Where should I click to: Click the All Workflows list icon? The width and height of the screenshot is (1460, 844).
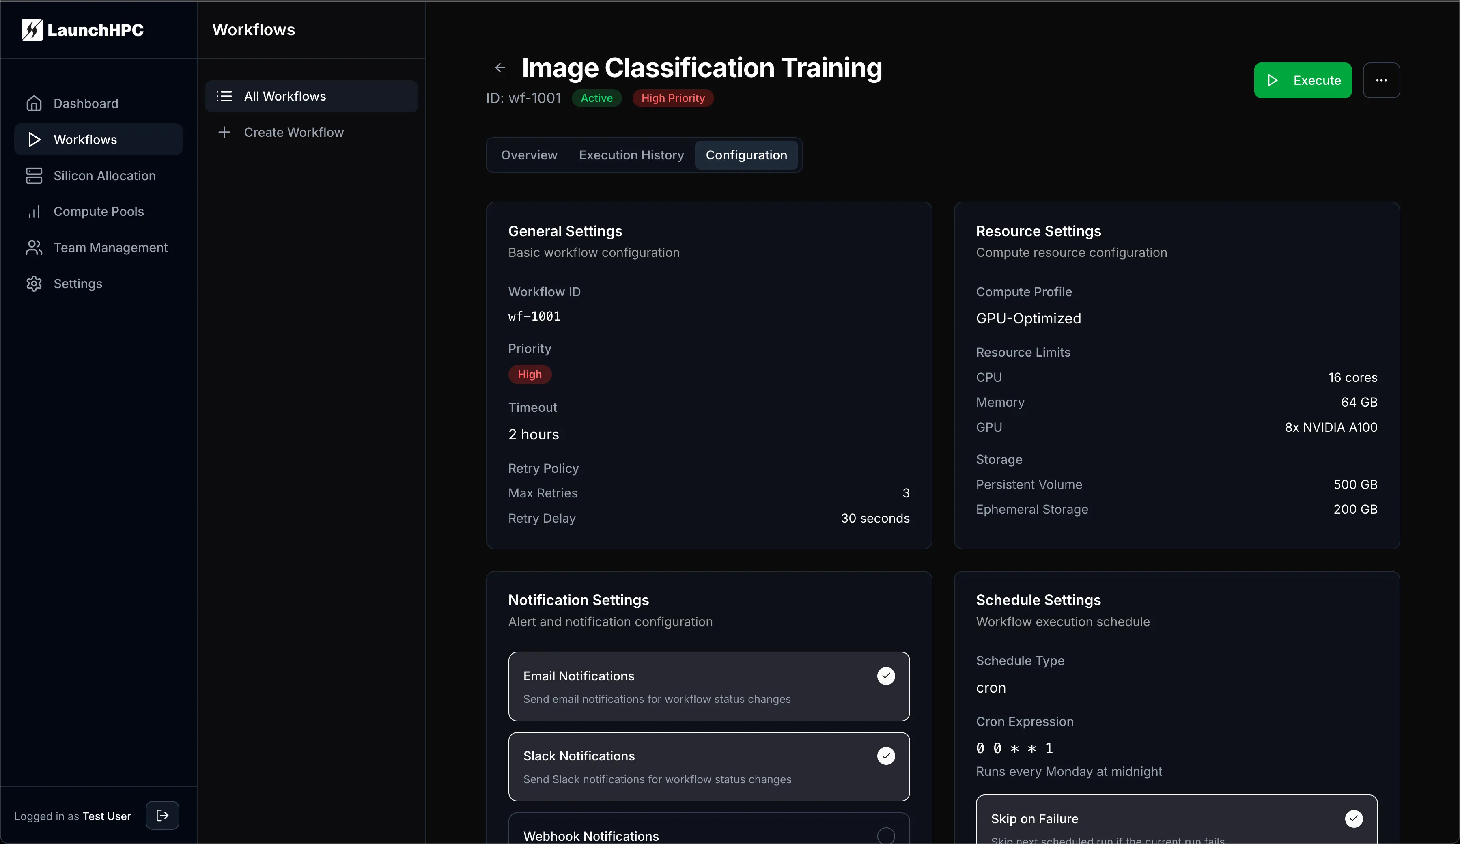[x=224, y=96]
